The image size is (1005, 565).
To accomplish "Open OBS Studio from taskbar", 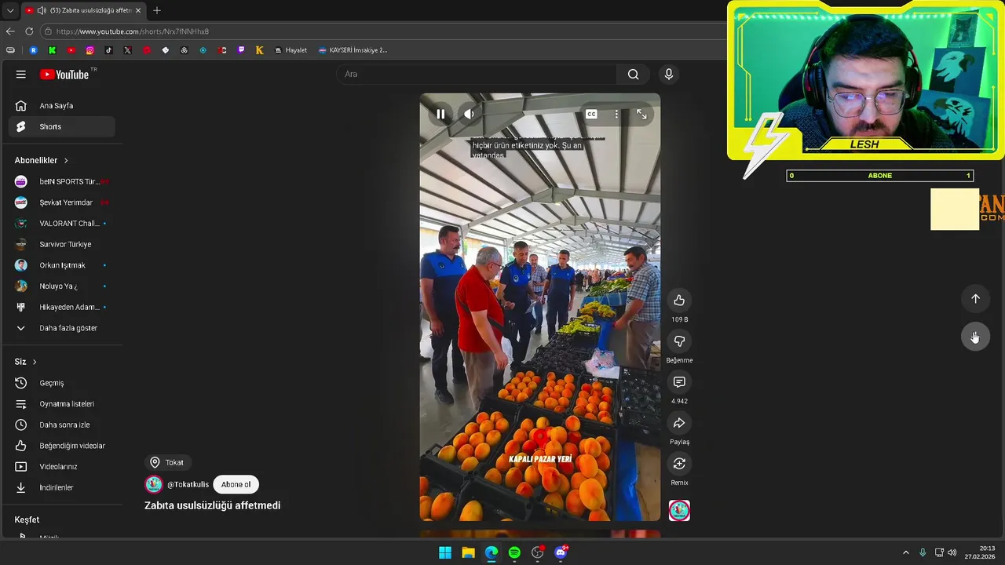I will point(538,552).
